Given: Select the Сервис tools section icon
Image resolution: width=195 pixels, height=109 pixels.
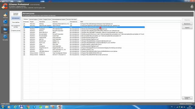Looking at the screenshot, I should pos(5,30).
